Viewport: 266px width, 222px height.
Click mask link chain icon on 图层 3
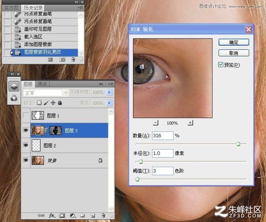click(x=47, y=130)
